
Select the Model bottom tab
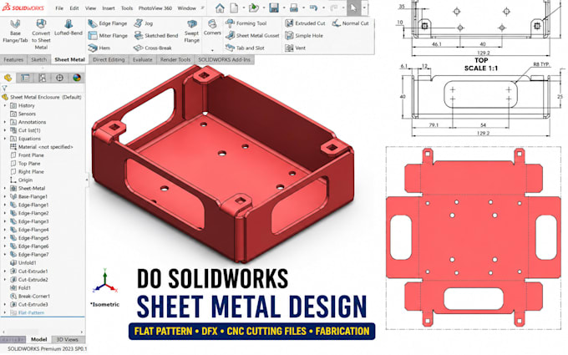click(x=38, y=339)
